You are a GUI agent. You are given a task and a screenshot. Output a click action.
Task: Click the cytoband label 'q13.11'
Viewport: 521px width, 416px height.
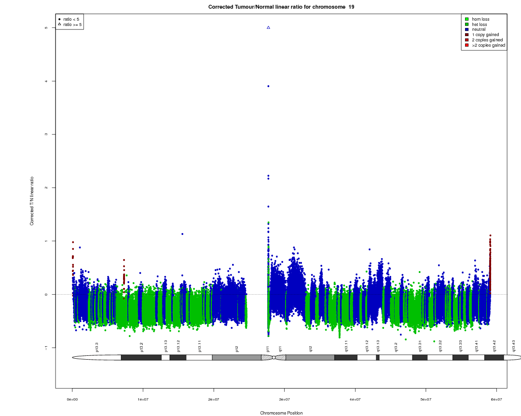(346, 346)
